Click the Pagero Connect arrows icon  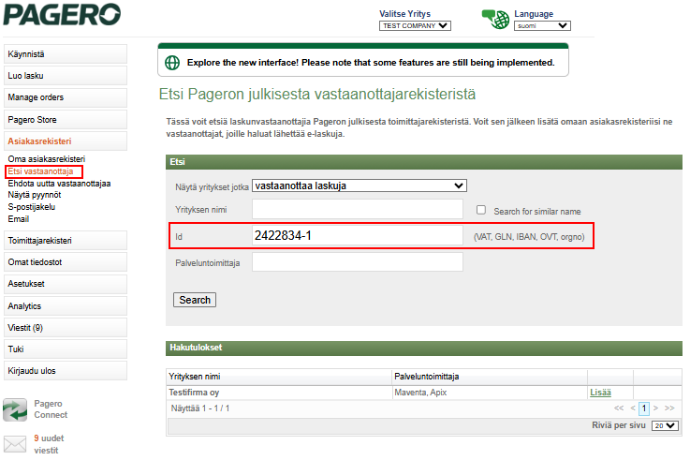(15, 409)
